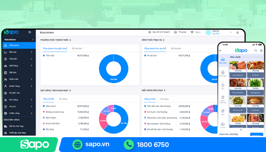Expand the phone cart summary chevron
The height and width of the screenshot is (152, 266).
[x=241, y=130]
